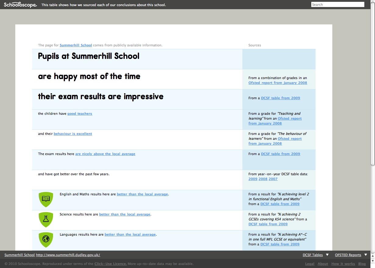Click the Sources column header

(255, 45)
